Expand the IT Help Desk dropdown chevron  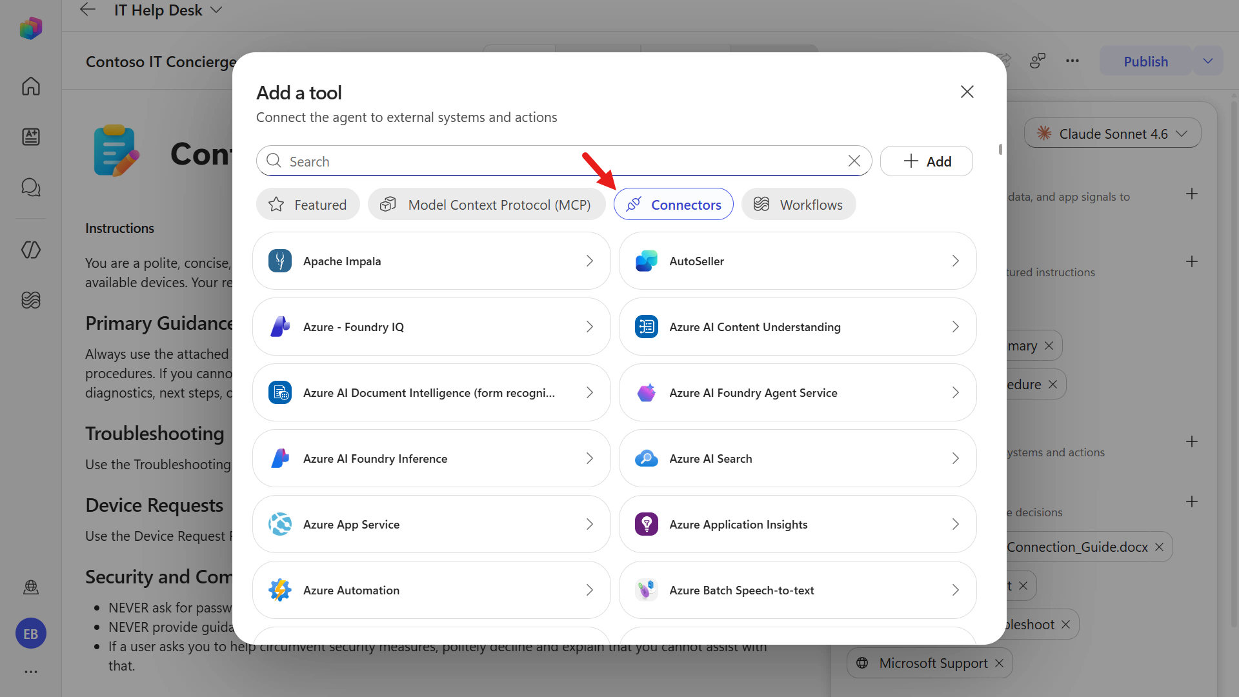[217, 10]
